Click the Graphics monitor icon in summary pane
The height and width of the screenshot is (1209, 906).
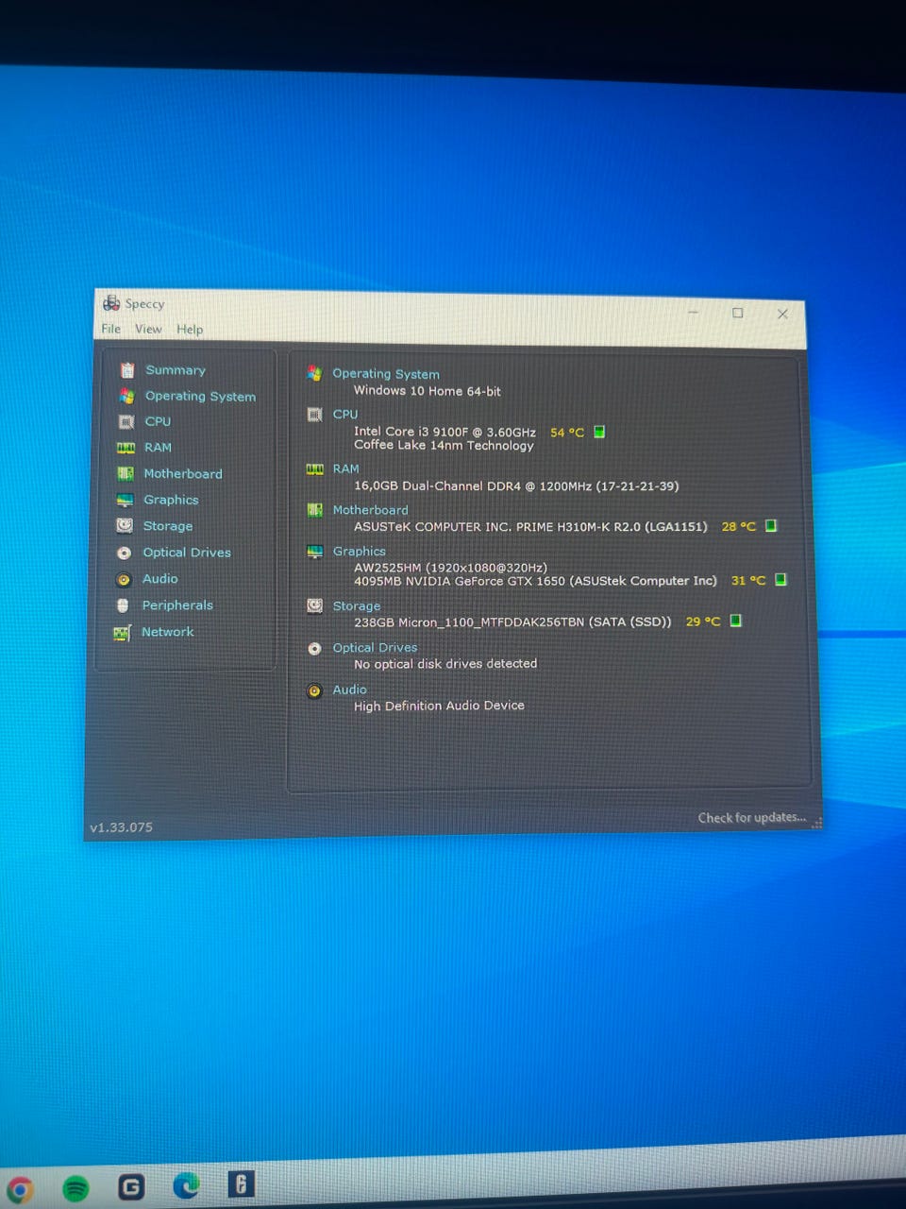315,552
